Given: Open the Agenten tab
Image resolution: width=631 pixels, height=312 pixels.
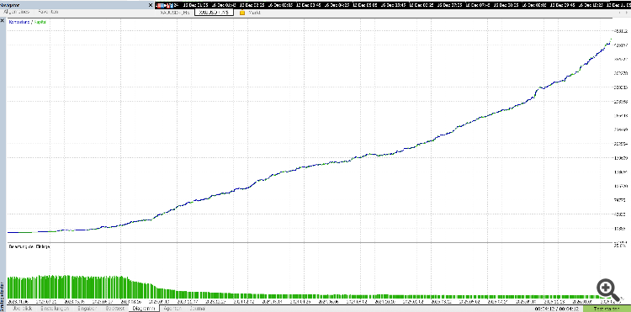Looking at the screenshot, I should (x=173, y=309).
